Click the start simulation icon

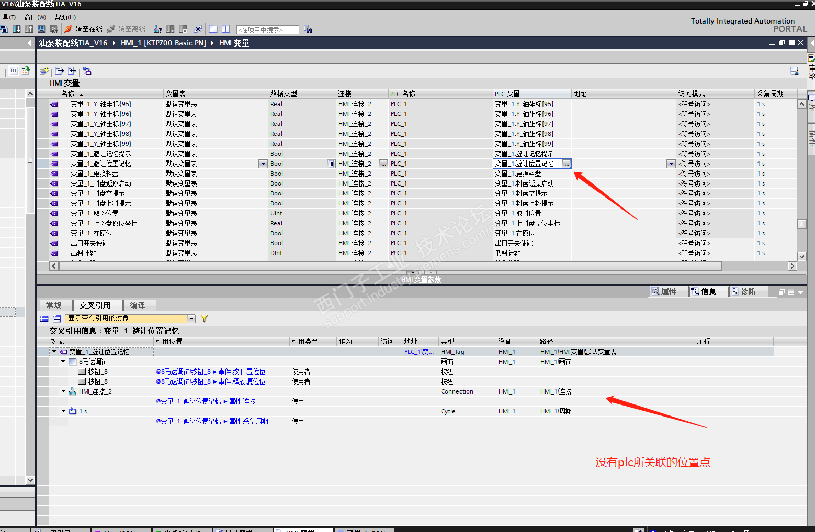42,29
